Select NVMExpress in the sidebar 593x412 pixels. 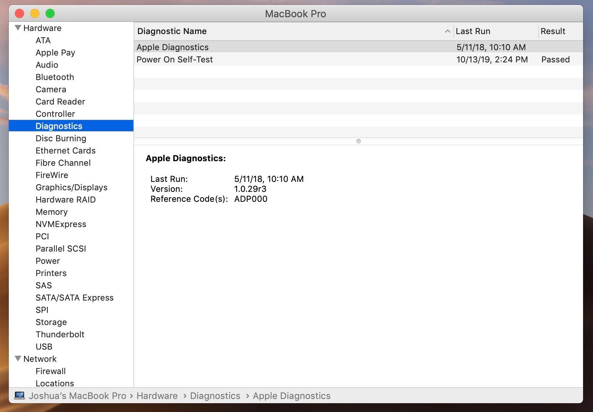coord(61,224)
